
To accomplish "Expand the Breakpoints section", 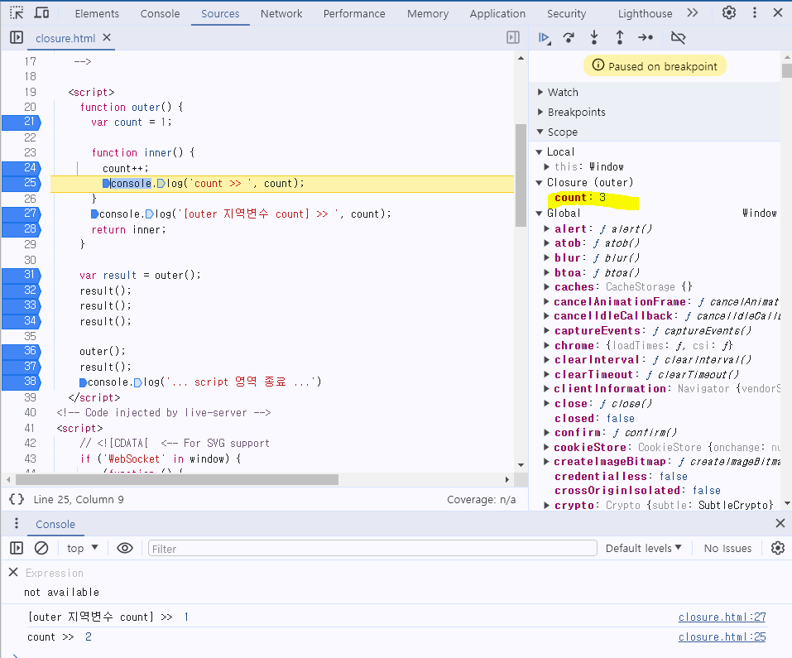I will point(540,112).
